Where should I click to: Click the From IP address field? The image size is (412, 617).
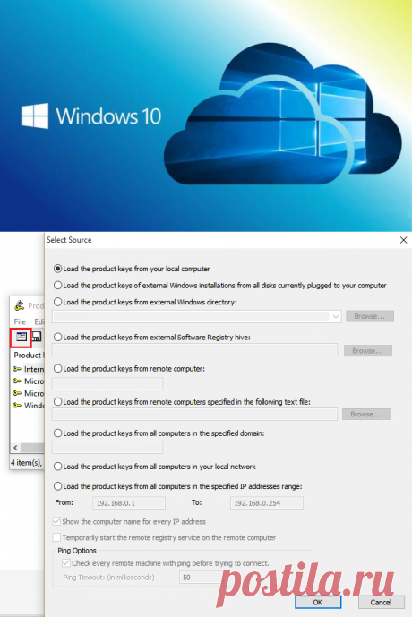129,503
